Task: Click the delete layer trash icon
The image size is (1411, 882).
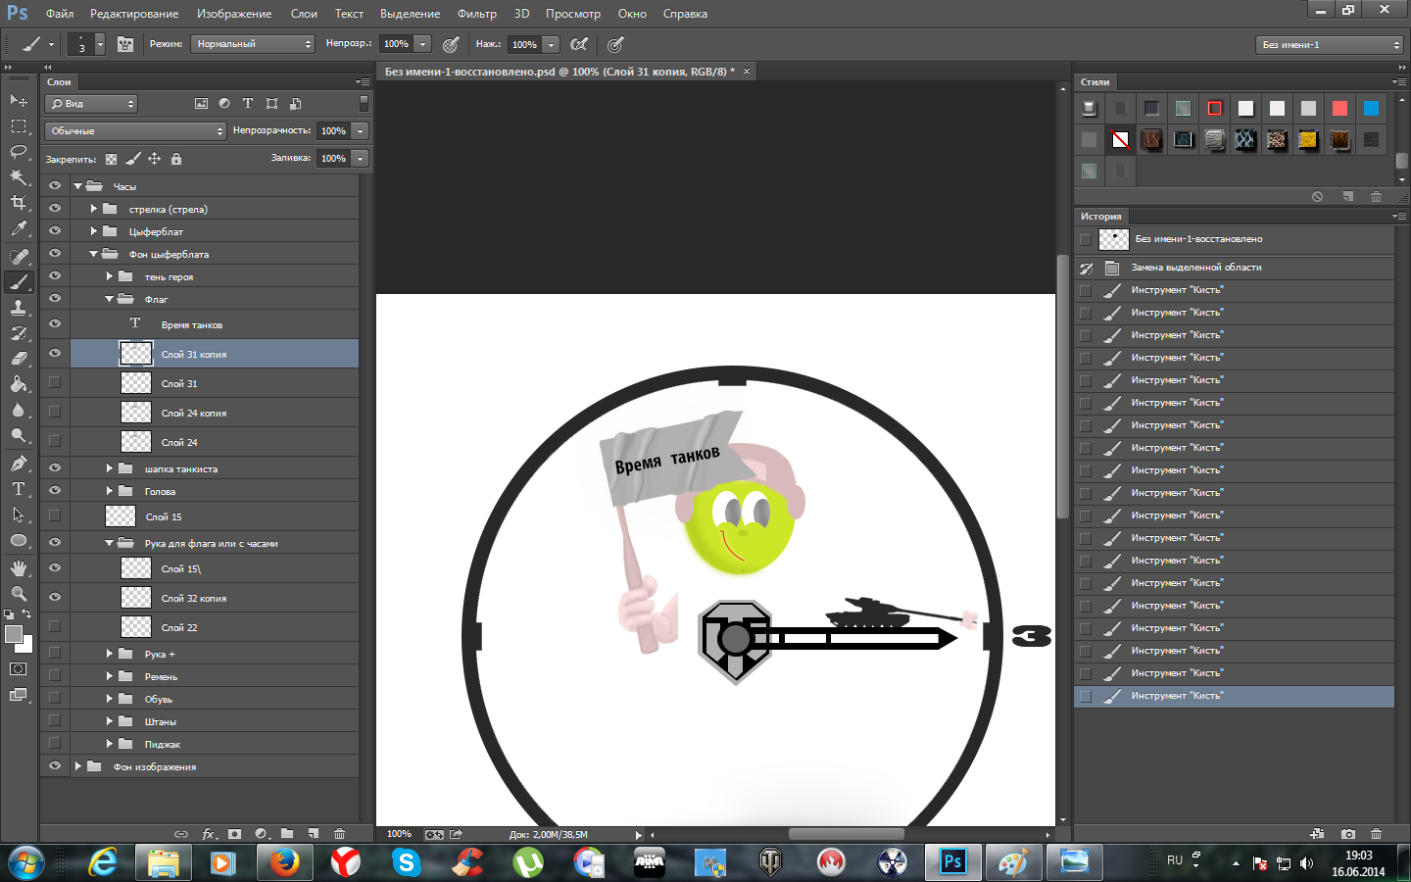Action: (x=339, y=834)
